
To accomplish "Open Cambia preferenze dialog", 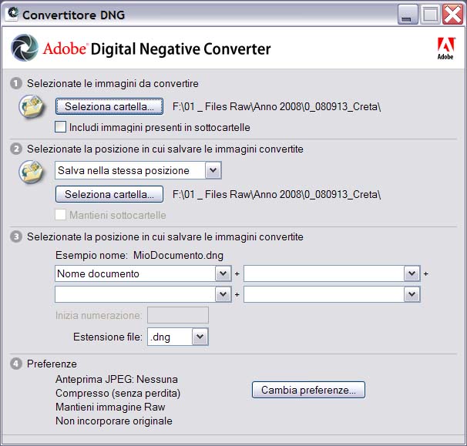I will [x=308, y=390].
